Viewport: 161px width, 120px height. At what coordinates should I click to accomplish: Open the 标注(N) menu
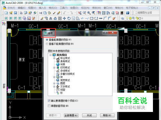coord(85,8)
